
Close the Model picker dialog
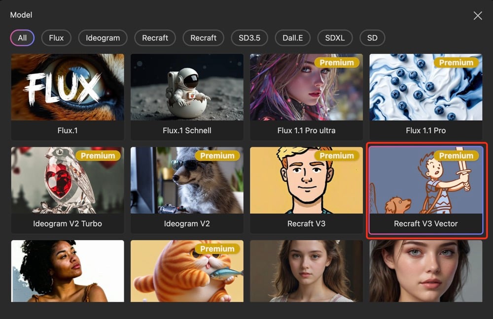478,16
